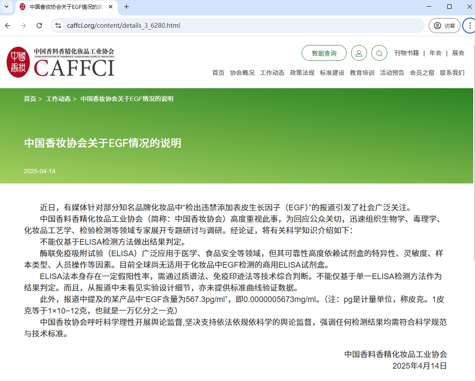Go back using browser back arrow
The height and width of the screenshot is (381, 475).
click(x=7, y=26)
